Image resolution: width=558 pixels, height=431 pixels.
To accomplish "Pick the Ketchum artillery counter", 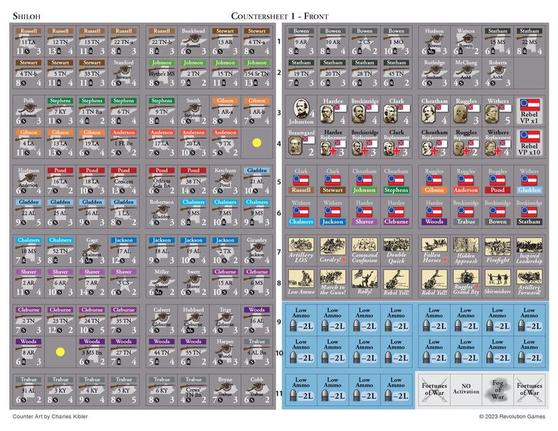I will [x=225, y=181].
